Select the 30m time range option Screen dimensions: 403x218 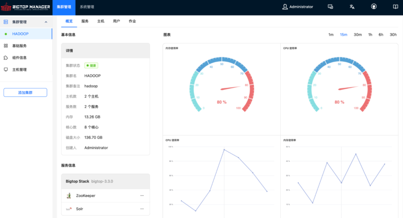coord(357,35)
